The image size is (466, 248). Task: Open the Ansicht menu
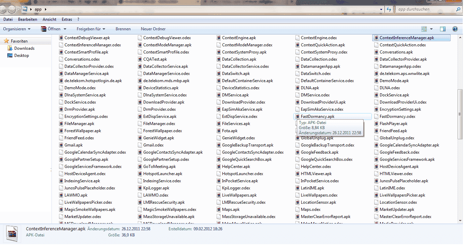49,19
